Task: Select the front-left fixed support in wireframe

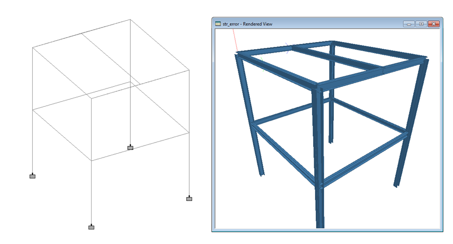Action: pyautogui.click(x=91, y=227)
